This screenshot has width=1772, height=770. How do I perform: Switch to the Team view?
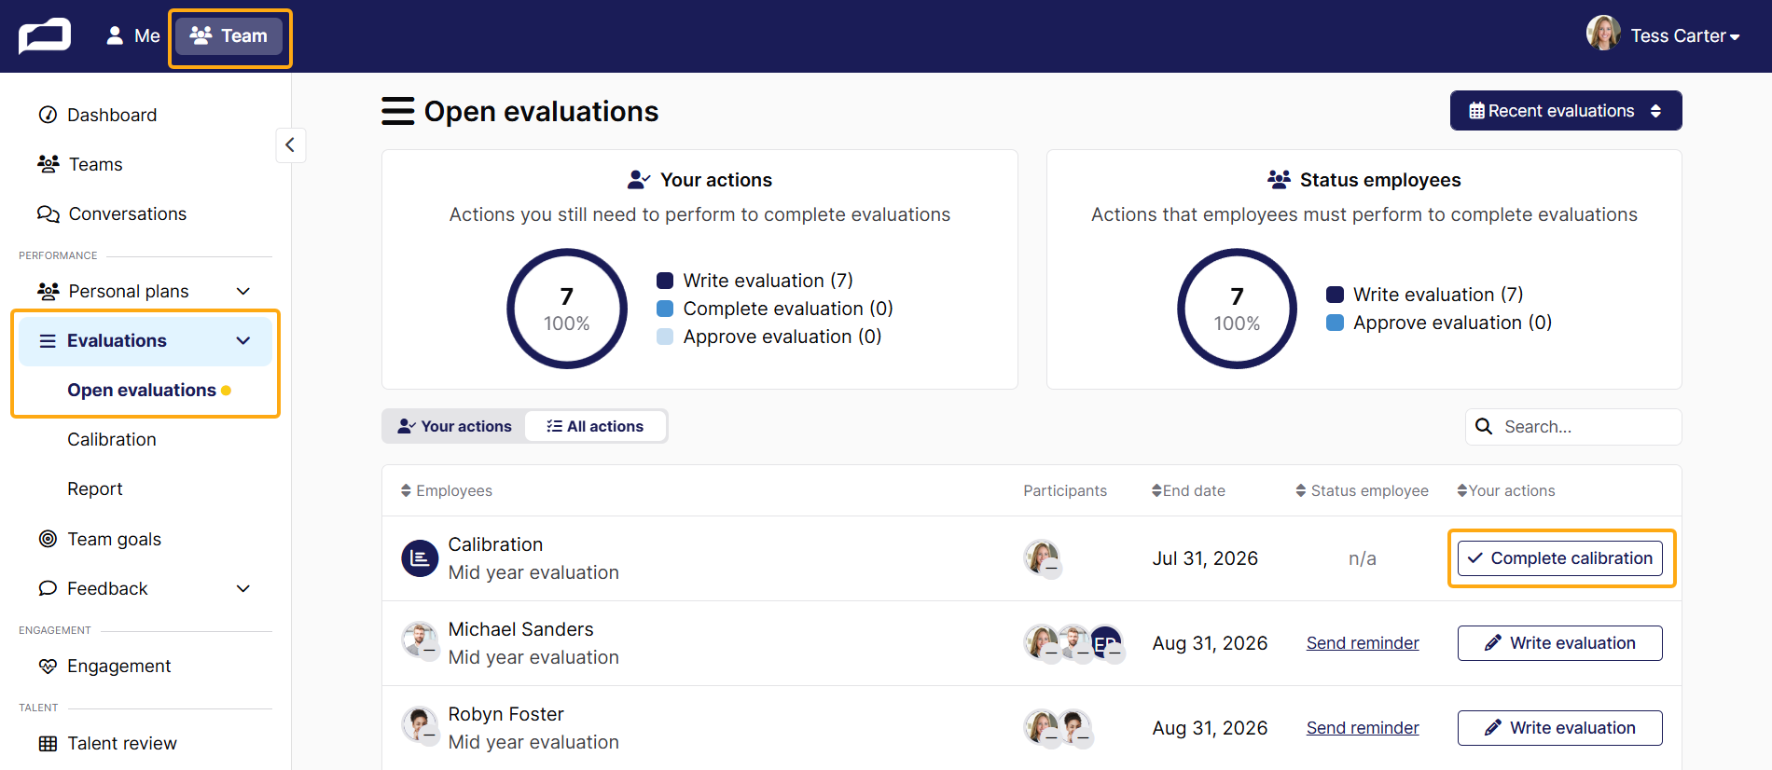pyautogui.click(x=228, y=36)
